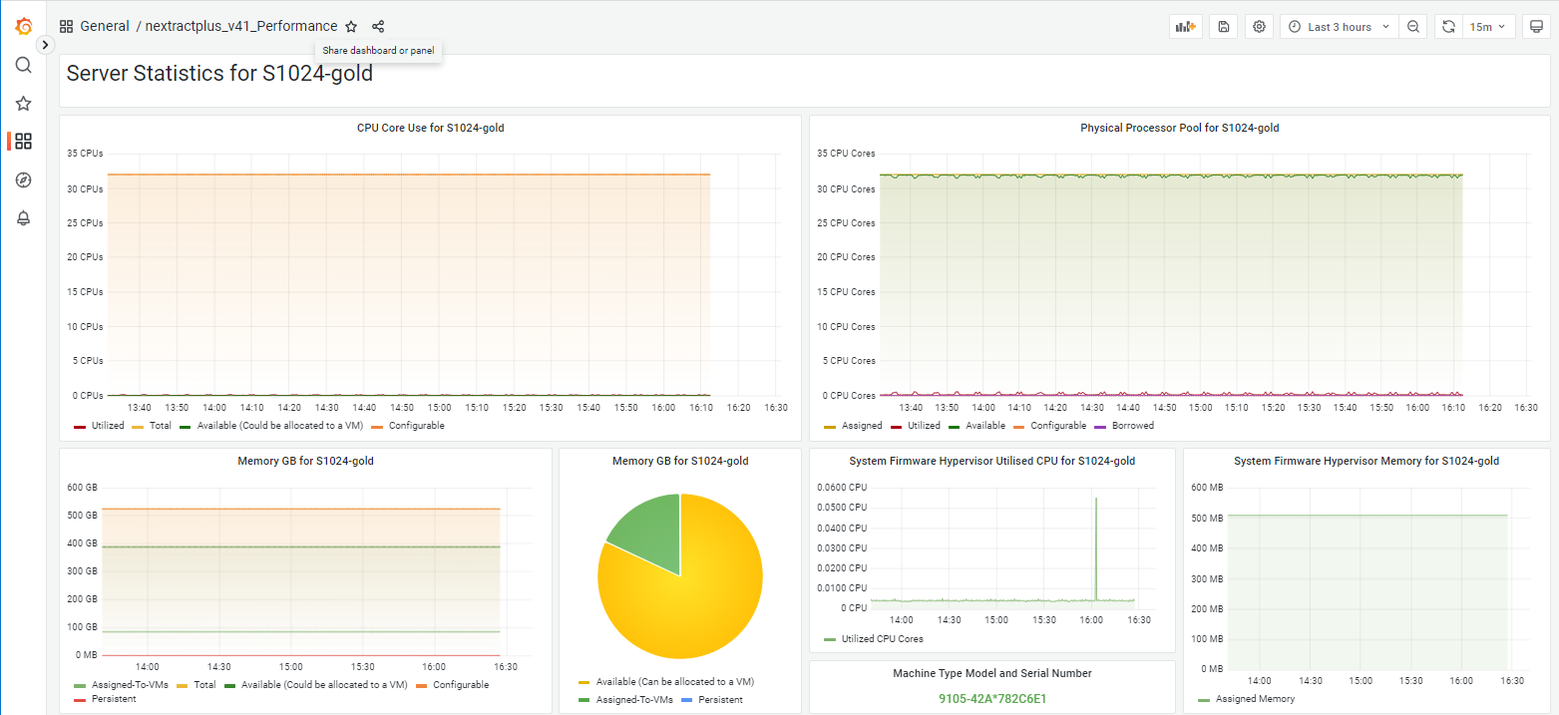Open the Search dashboards icon in sidebar
The height and width of the screenshot is (715, 1559).
click(x=23, y=65)
